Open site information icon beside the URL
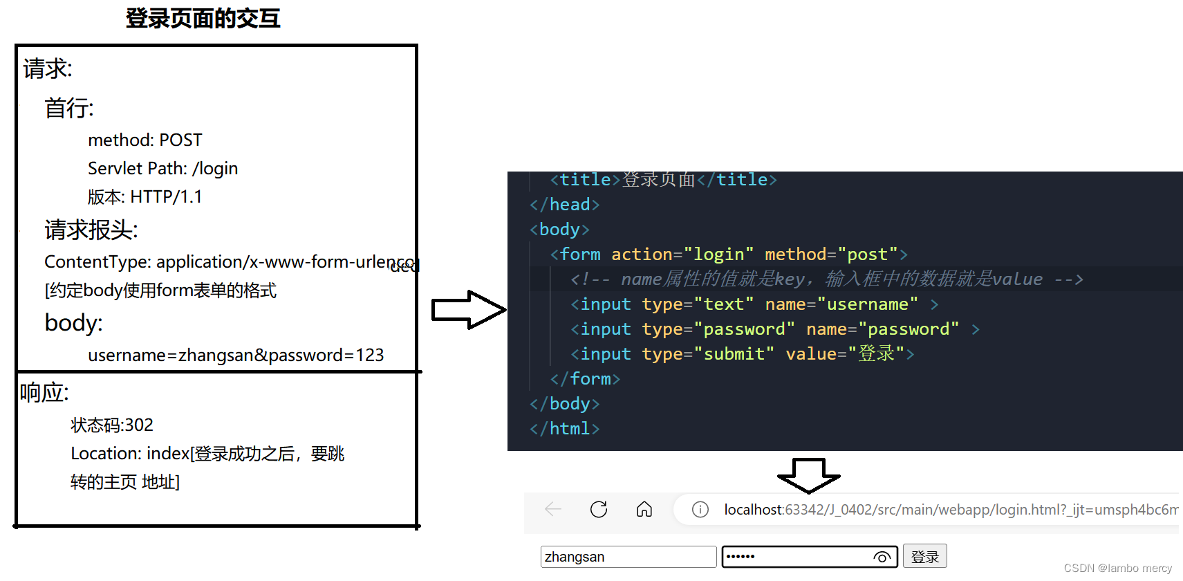1183x581 pixels. pos(700,510)
